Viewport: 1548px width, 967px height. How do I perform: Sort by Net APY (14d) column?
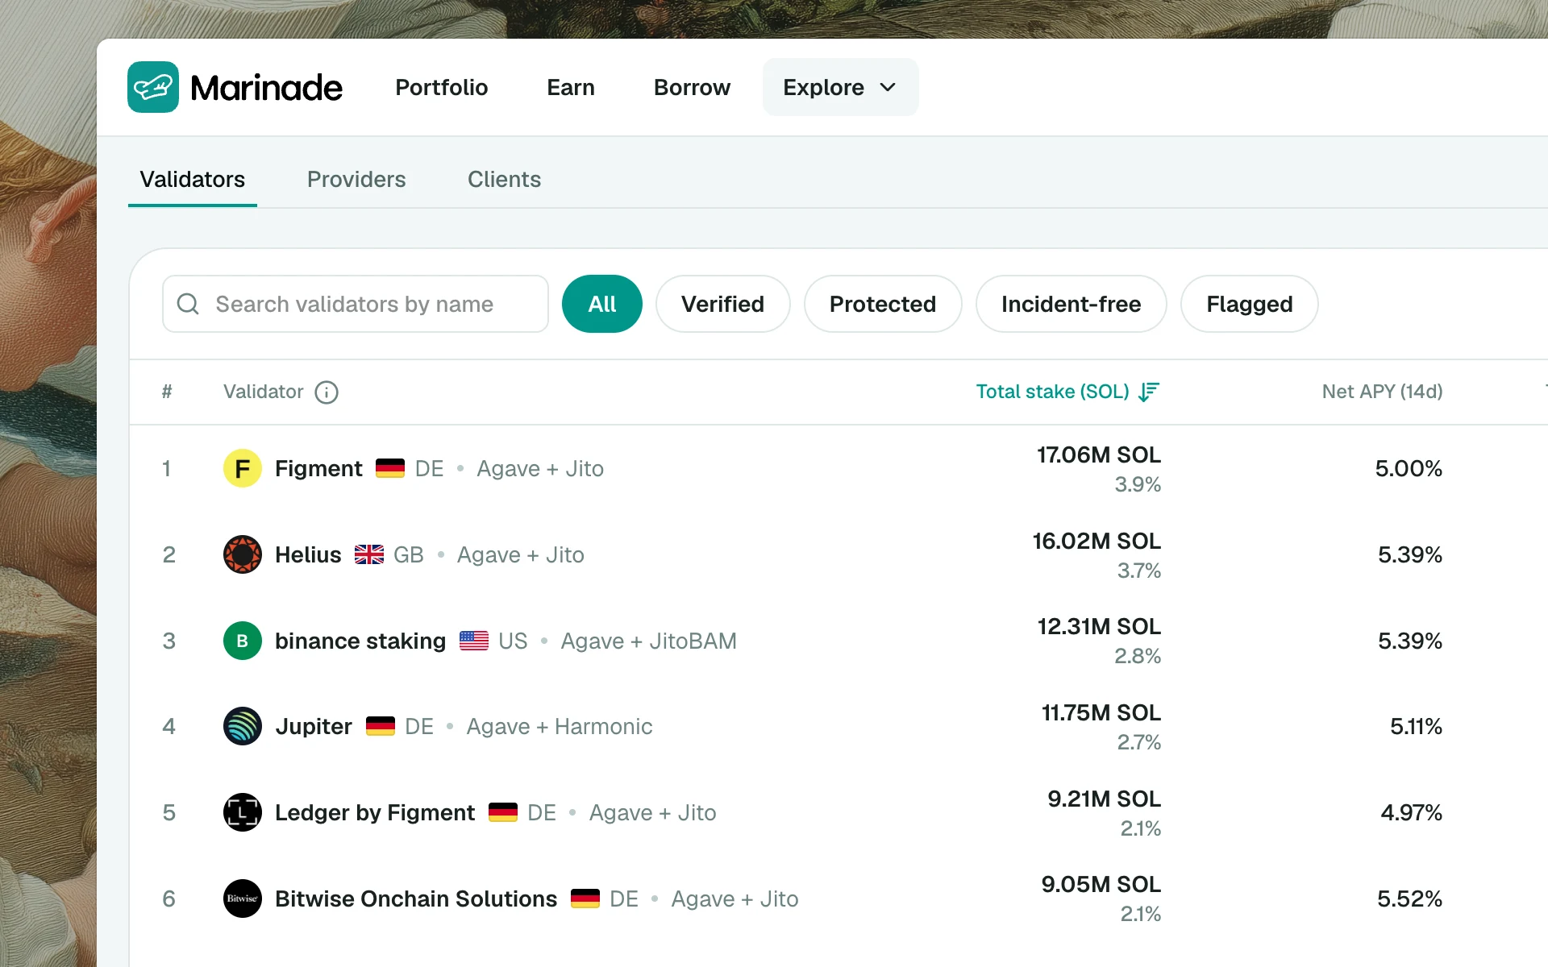1383,392
